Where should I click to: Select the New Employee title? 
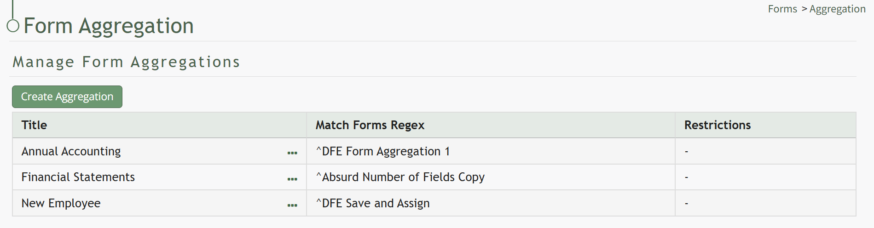pyautogui.click(x=61, y=204)
